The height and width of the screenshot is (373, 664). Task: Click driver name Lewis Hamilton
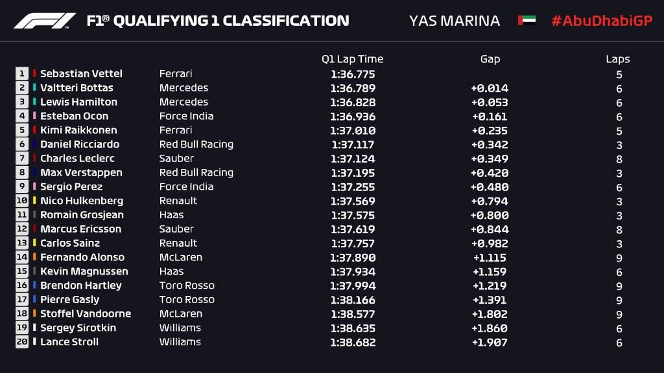click(x=78, y=102)
